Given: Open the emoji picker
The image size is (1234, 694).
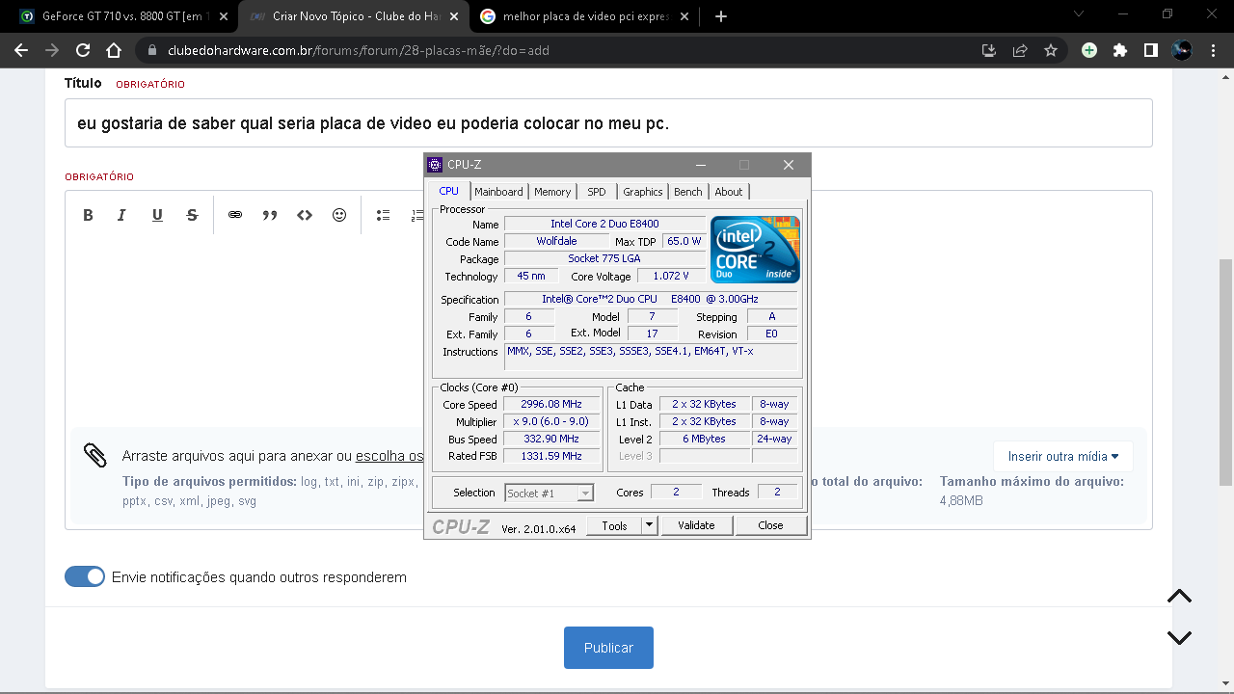Looking at the screenshot, I should [x=339, y=215].
